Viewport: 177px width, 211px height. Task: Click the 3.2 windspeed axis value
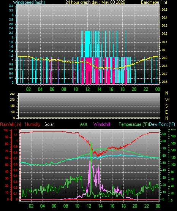[x=11, y=10]
